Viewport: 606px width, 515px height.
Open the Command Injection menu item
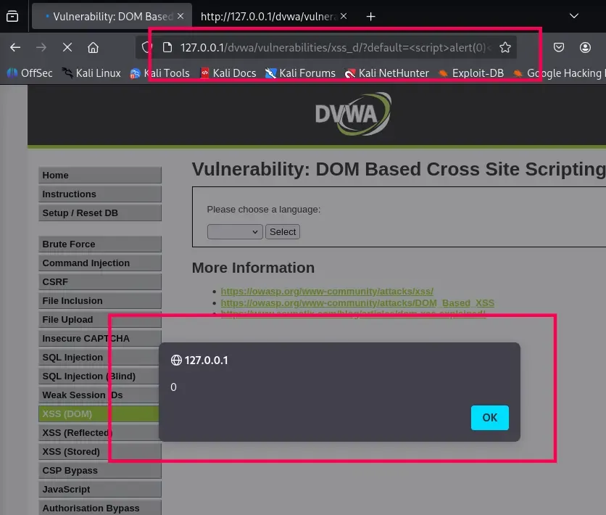click(x=100, y=263)
